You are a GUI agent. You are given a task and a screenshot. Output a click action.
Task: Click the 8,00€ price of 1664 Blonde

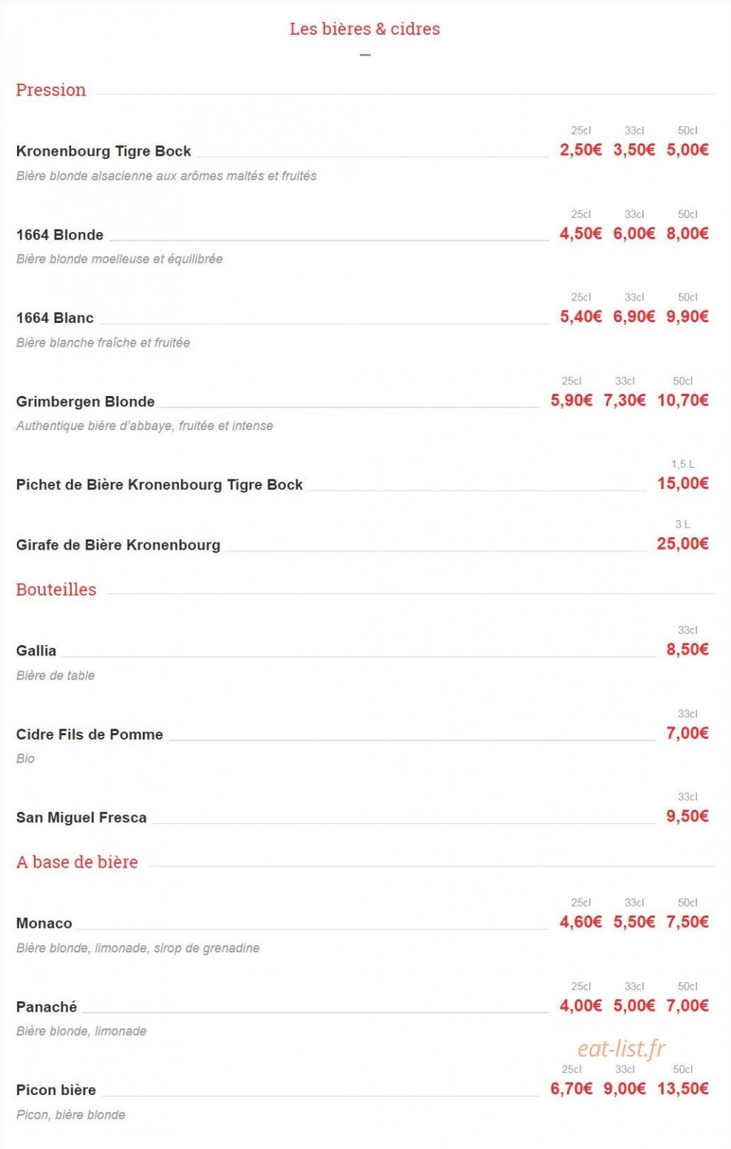[x=687, y=233]
